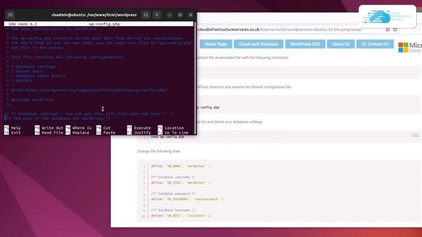Click the terminal window title text
The height and width of the screenshot is (237, 422).
(x=94, y=14)
